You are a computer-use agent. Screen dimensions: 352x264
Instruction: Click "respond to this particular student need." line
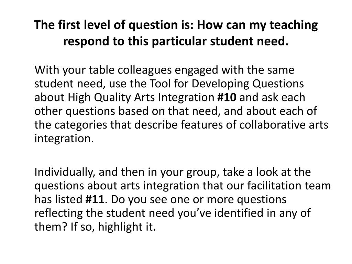pos(176,41)
